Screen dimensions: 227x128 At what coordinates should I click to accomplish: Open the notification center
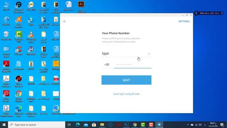point(222,125)
